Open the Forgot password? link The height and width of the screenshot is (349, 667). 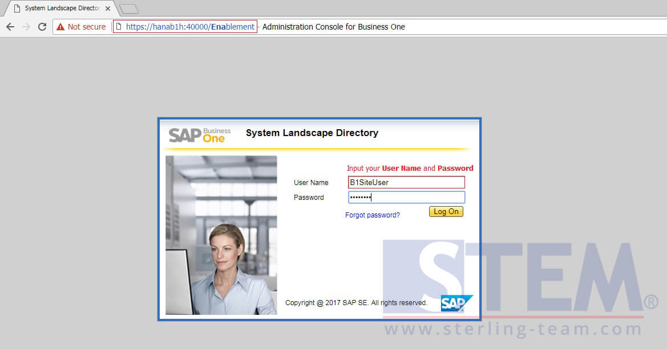[372, 215]
